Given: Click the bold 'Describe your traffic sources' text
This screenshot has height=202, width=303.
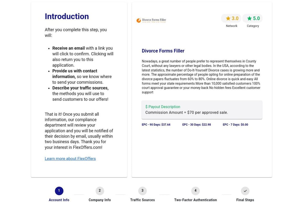Looking at the screenshot, I should click(80, 88).
